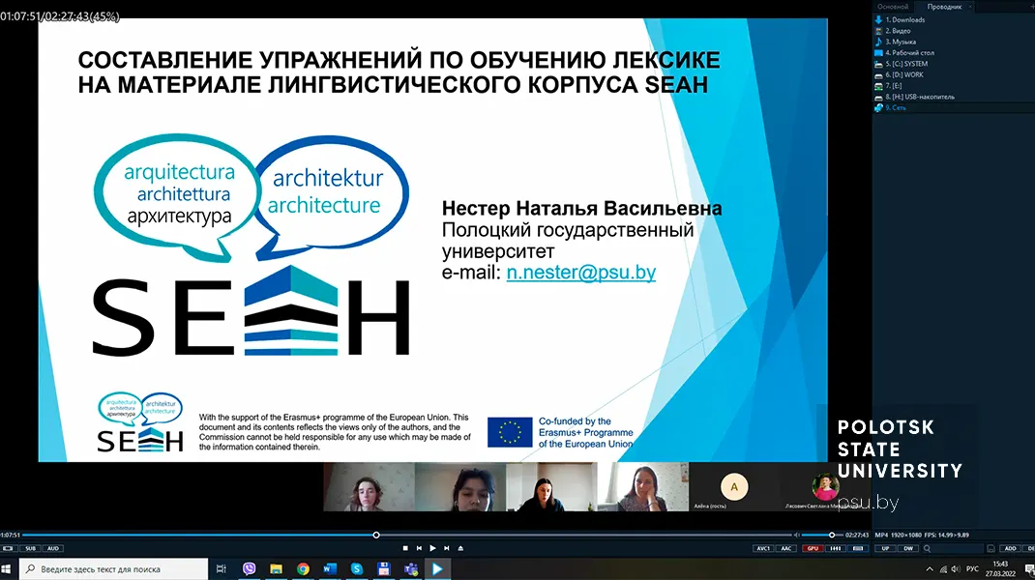Viewport: 1035px width, 580px height.
Task: Open the Windows Start menu
Action: (8, 568)
